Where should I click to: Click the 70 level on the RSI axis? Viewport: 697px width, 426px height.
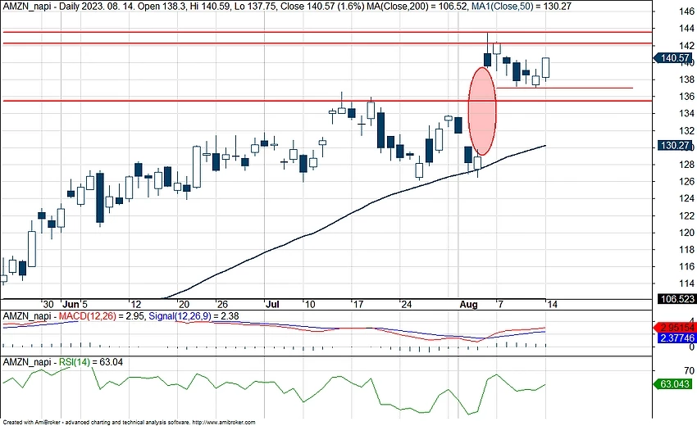(x=689, y=370)
